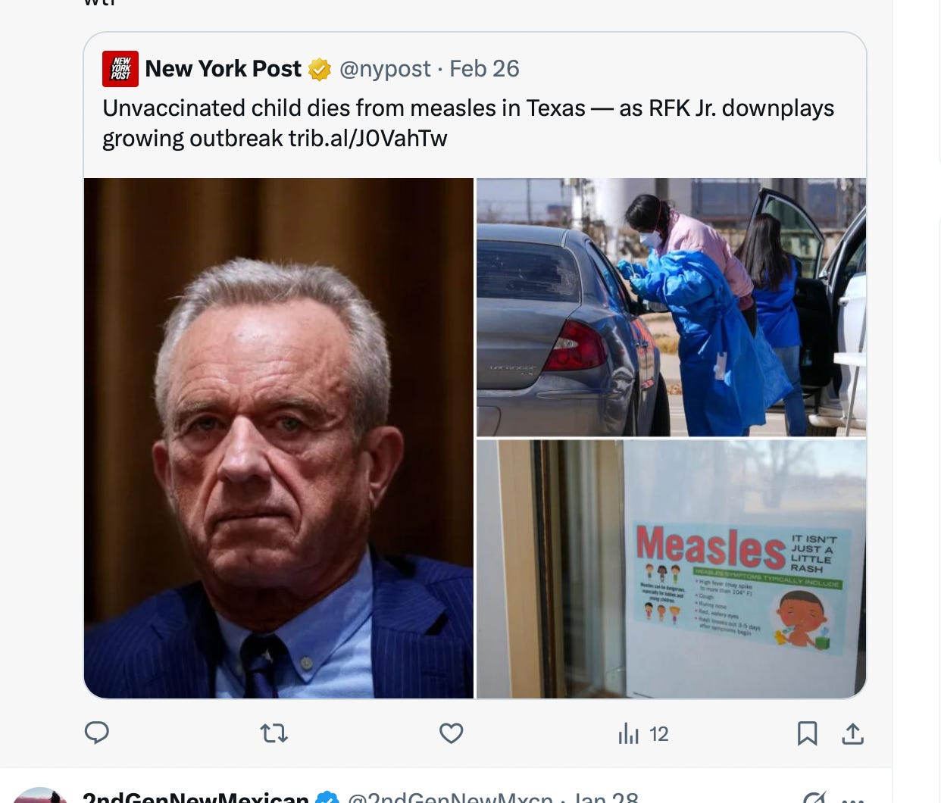Open the share post icon

pos(852,733)
